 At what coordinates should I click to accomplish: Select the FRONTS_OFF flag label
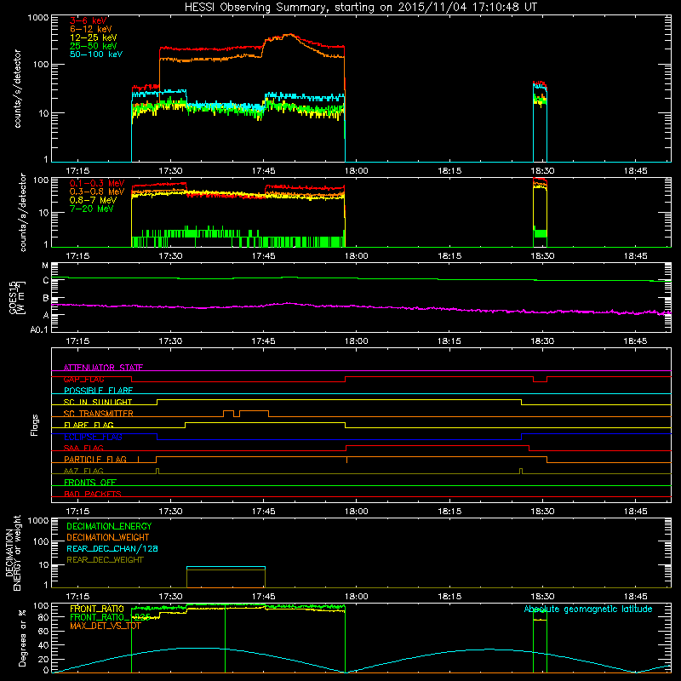tap(90, 482)
